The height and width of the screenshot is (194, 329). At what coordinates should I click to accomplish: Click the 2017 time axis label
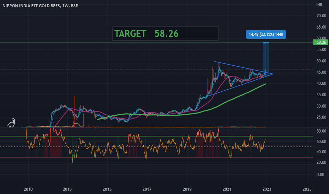tap(147, 189)
